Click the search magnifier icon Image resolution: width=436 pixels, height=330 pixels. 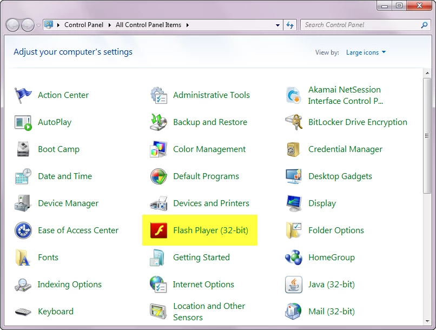pos(424,25)
